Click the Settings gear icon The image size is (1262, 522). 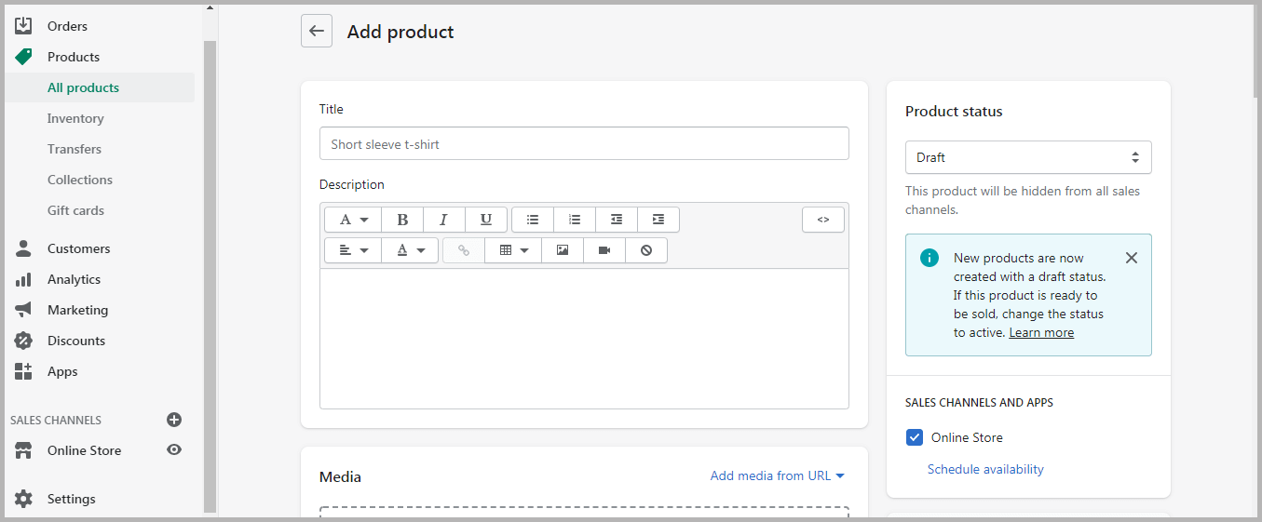tap(23, 499)
